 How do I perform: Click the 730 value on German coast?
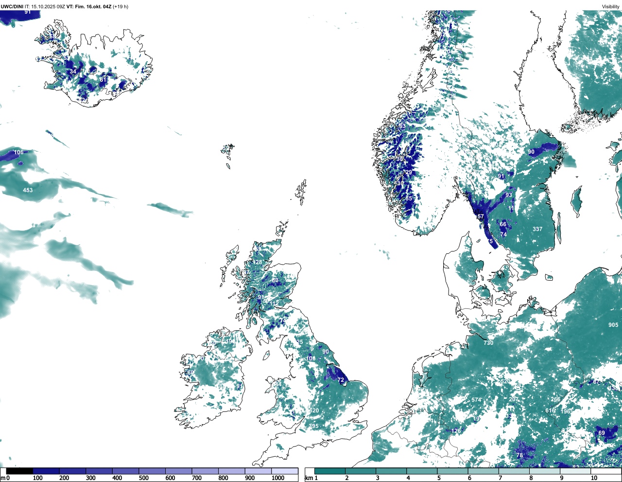tap(488, 343)
